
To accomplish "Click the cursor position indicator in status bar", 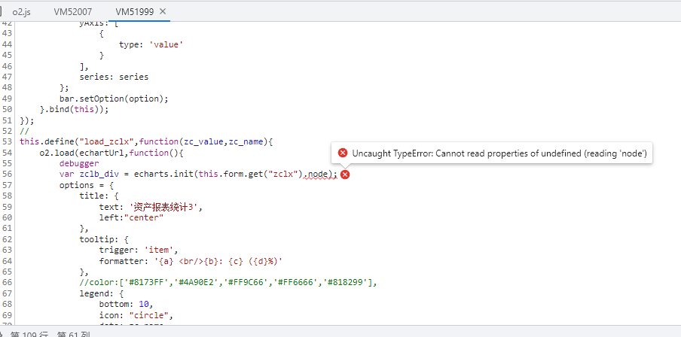I will pyautogui.click(x=53, y=333).
